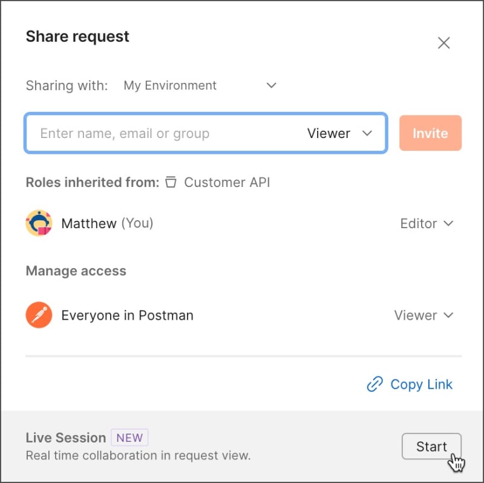Expand Matthew's Editor role dropdown
484x483 pixels.
[x=428, y=223]
